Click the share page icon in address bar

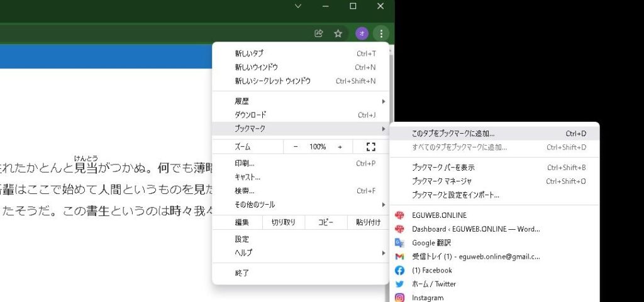319,33
